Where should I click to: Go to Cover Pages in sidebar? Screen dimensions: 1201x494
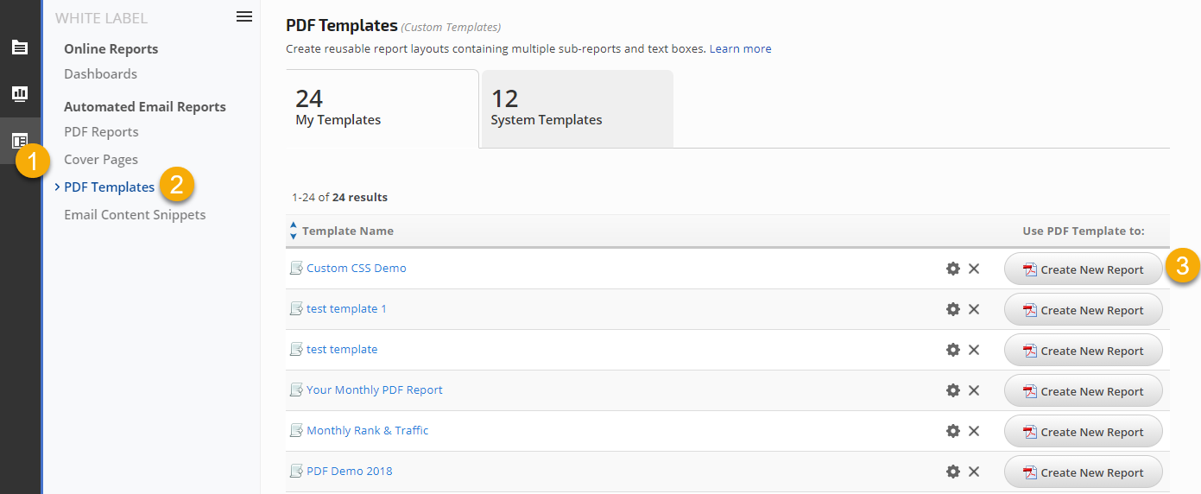101,160
